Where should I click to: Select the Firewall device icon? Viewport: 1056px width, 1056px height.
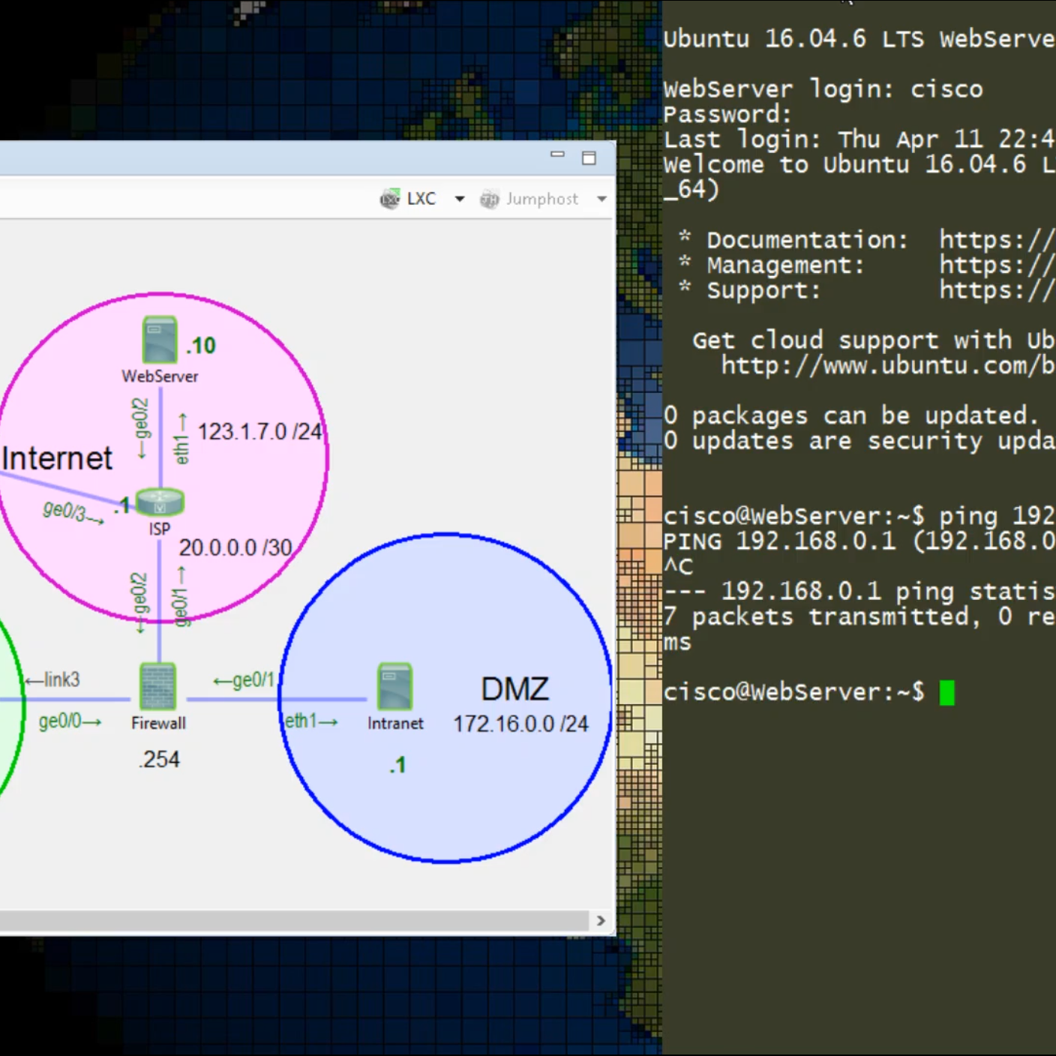pyautogui.click(x=158, y=687)
